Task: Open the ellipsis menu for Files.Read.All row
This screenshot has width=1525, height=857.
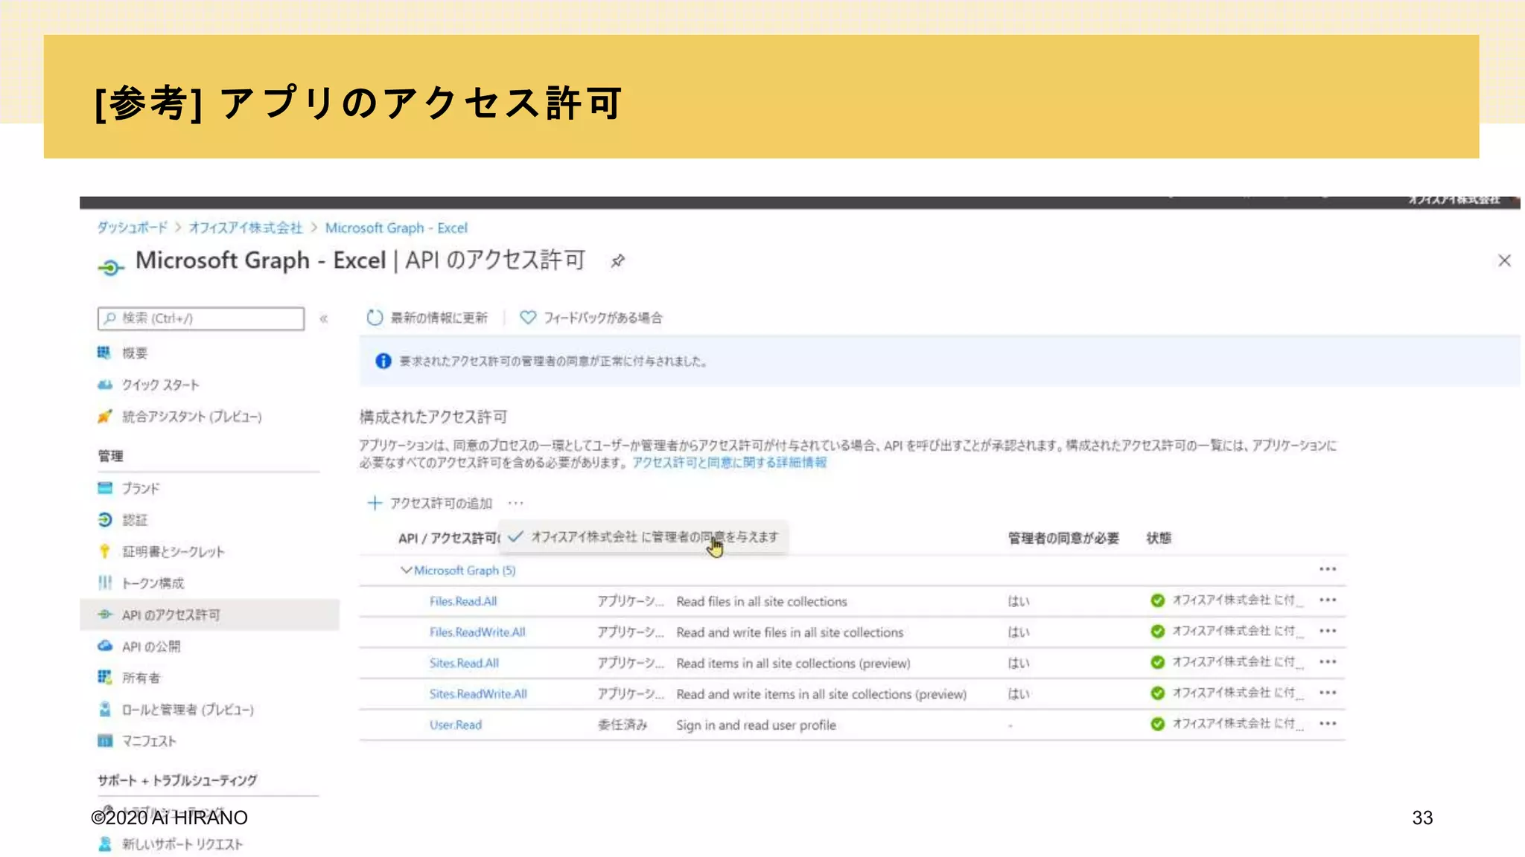Action: [x=1328, y=600]
